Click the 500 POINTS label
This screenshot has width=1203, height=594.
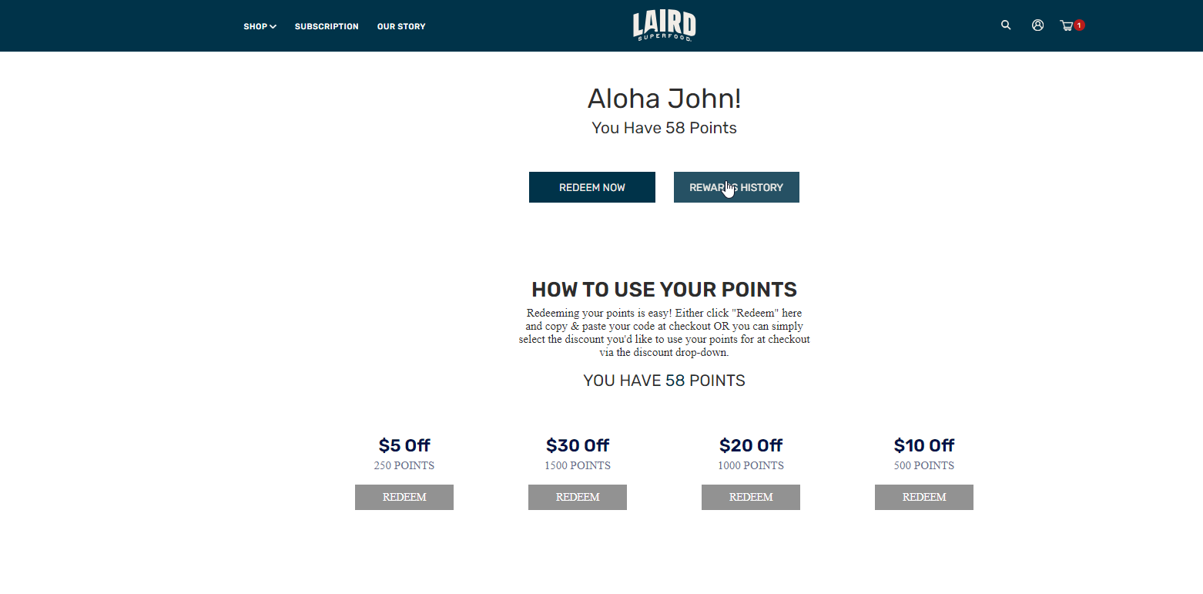924,465
